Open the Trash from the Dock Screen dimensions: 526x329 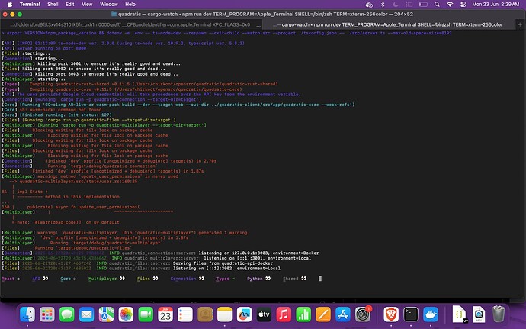coord(499,314)
